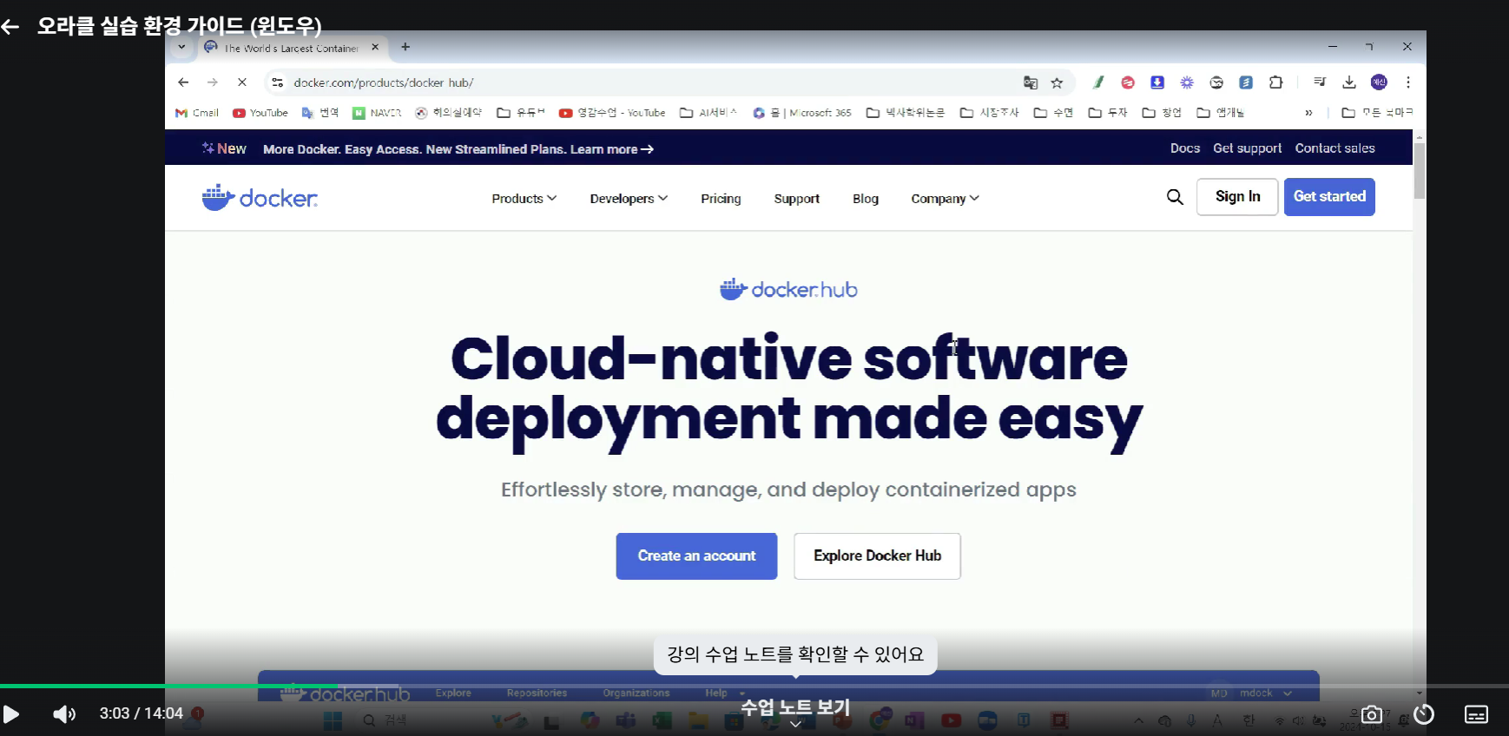The width and height of the screenshot is (1509, 736).
Task: Navigate forward in Chrome
Action: pyautogui.click(x=213, y=82)
